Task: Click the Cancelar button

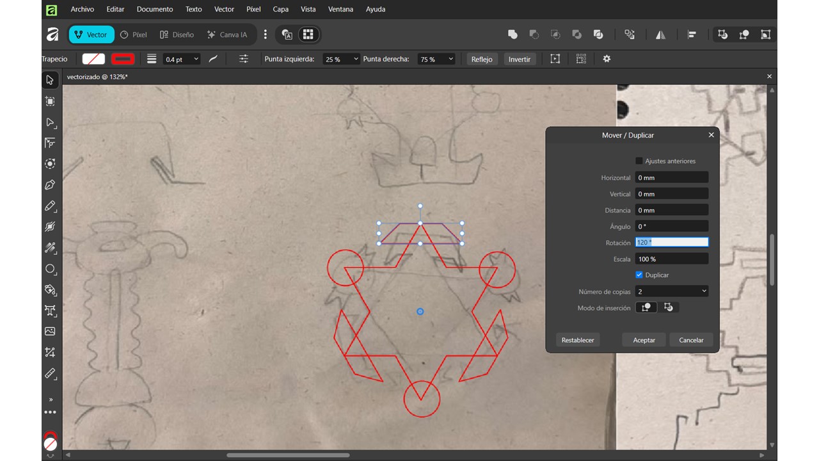Action: [x=691, y=340]
